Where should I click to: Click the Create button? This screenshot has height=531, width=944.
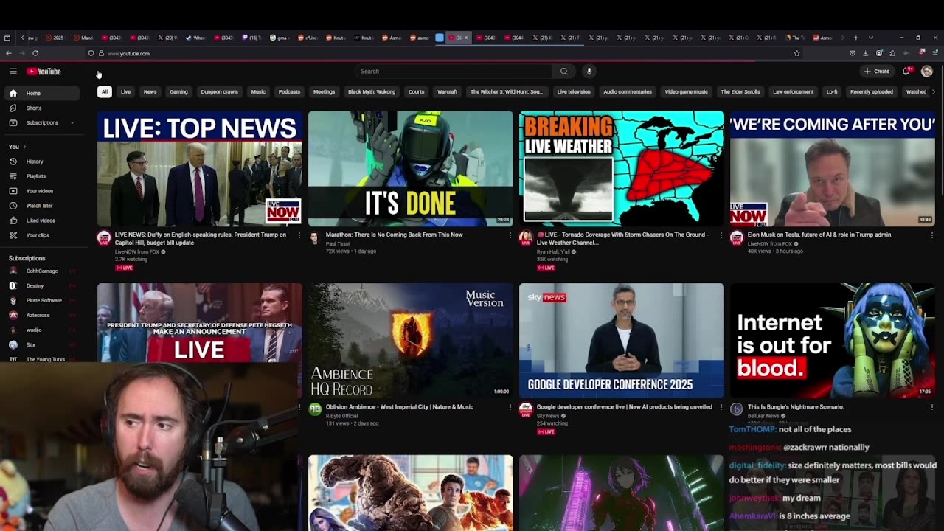[878, 72]
